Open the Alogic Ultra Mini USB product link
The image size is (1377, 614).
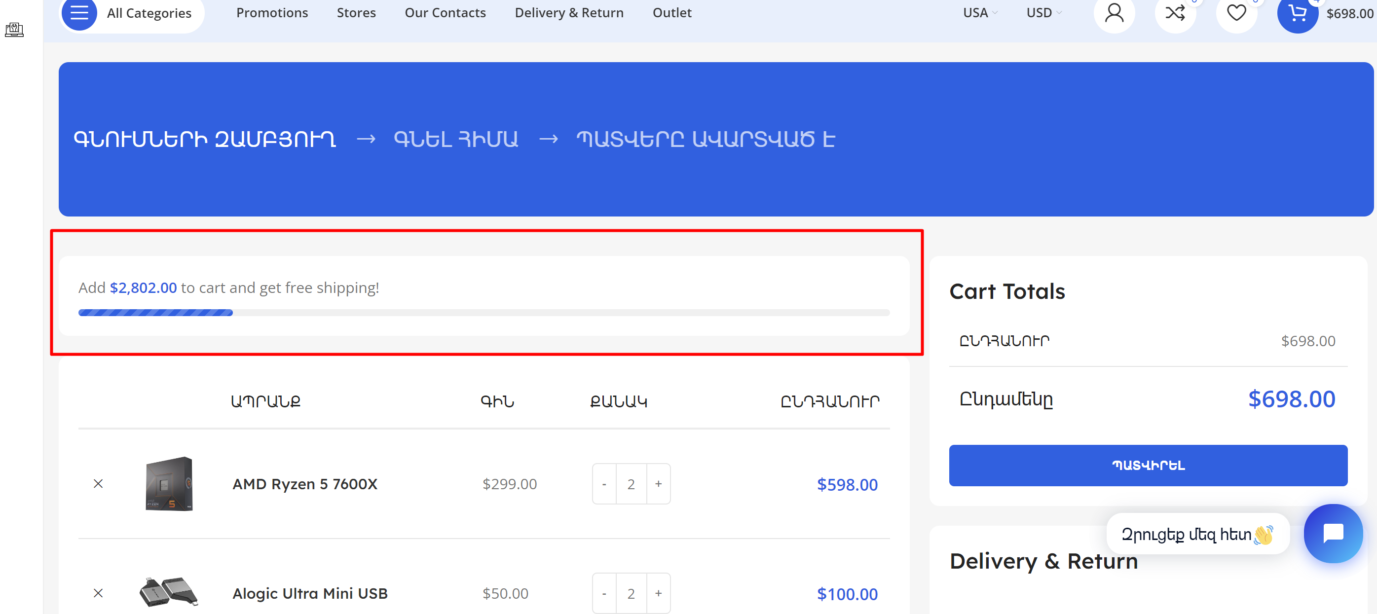coord(310,594)
